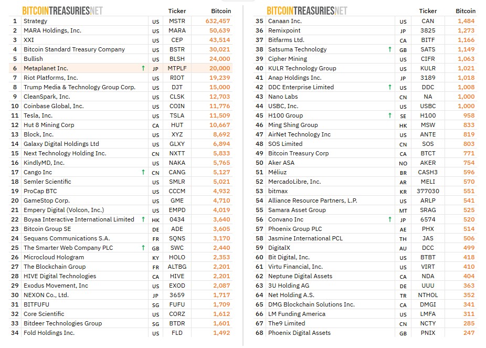Click the green up arrow beside Metaplanet Inc.
Image resolution: width=486 pixels, height=348 pixels.
pos(143,68)
